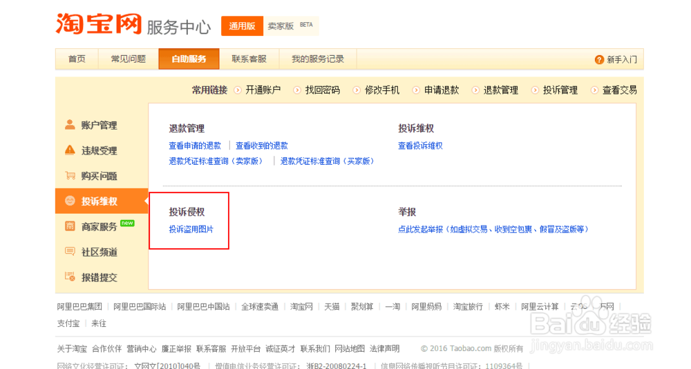Open the 修改手机 quick link
The image size is (691, 369).
tap(382, 90)
